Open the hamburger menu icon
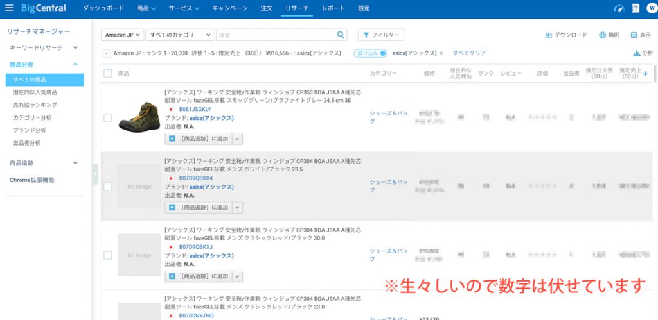Image resolution: width=658 pixels, height=320 pixels. click(9, 8)
